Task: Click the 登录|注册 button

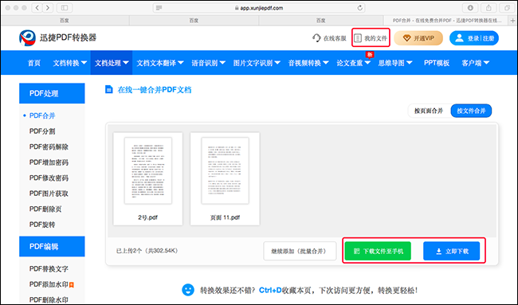Action: click(474, 38)
